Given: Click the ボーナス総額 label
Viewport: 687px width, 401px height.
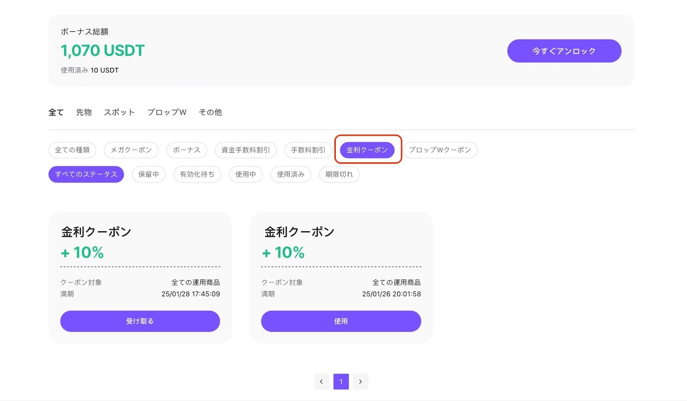Looking at the screenshot, I should 85,32.
